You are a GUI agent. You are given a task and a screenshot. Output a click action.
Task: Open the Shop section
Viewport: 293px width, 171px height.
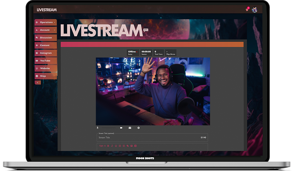(46, 76)
